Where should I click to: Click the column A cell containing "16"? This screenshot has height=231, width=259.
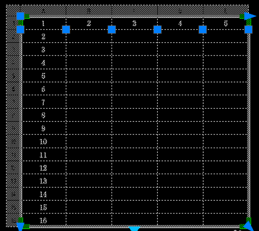click(x=44, y=219)
